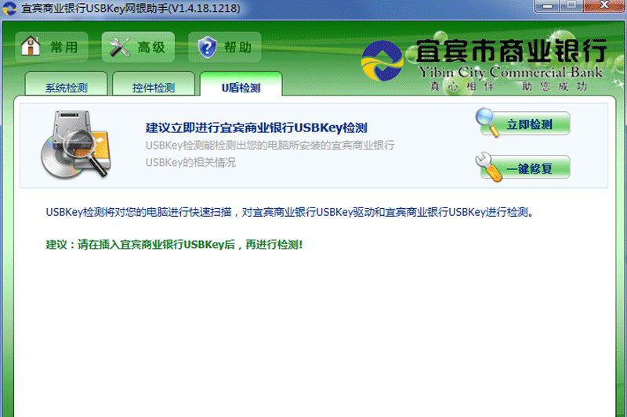The height and width of the screenshot is (417, 627).
Task: Open the 常用 section with house icon
Action: coord(52,47)
